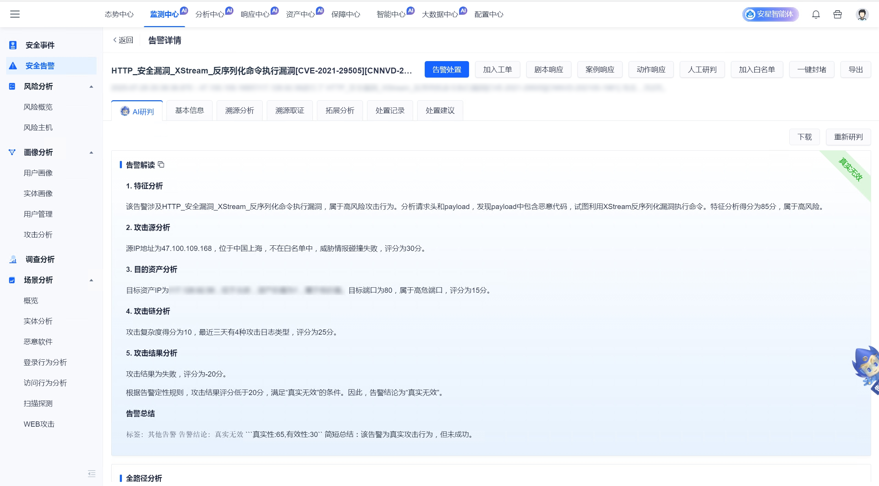Open the notifications bell
This screenshot has width=879, height=486.
click(x=816, y=14)
